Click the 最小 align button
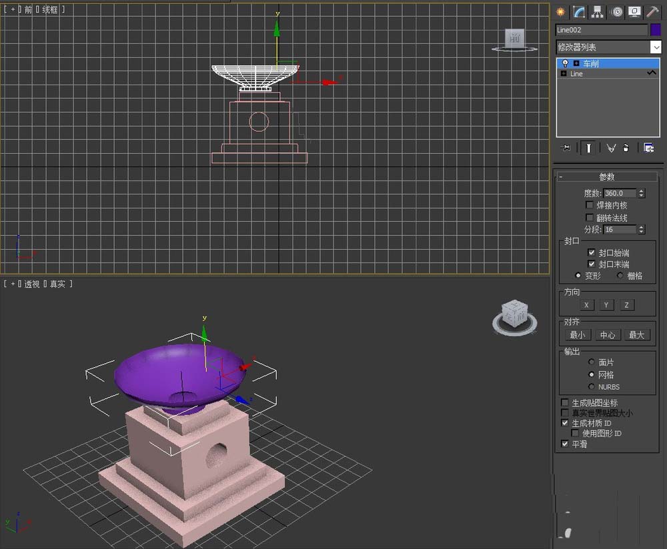Image resolution: width=667 pixels, height=549 pixels. coord(577,335)
